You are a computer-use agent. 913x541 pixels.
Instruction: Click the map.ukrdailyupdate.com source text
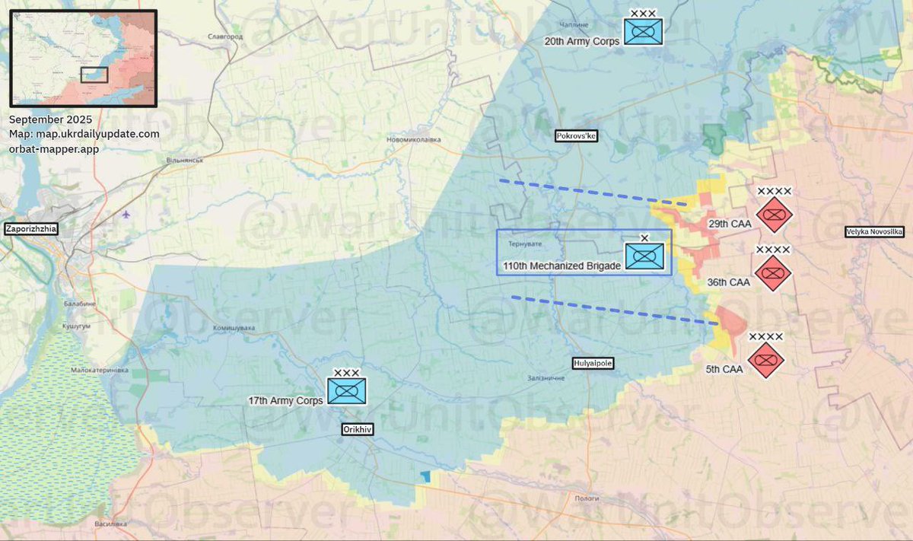[x=84, y=134]
